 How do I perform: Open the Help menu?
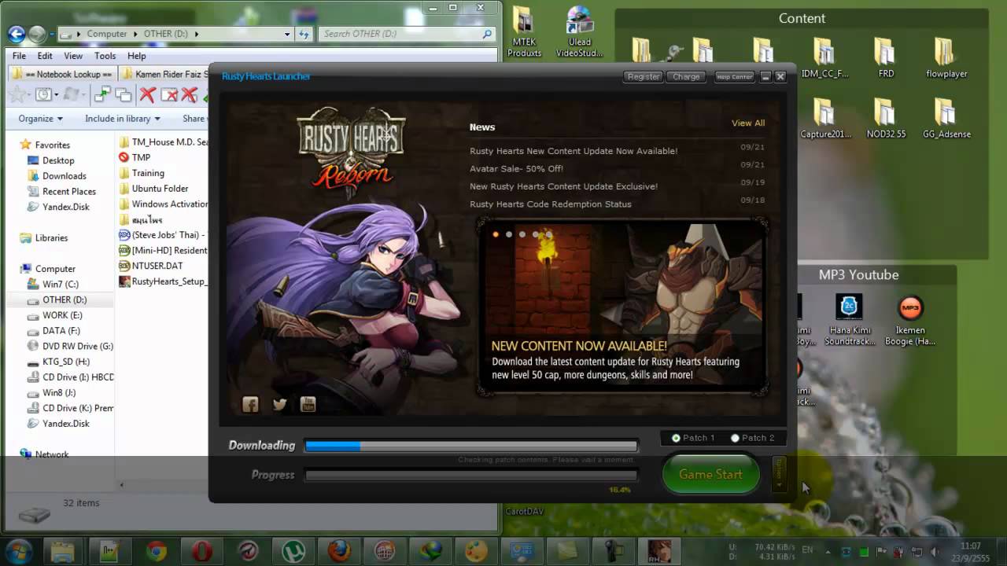click(137, 56)
